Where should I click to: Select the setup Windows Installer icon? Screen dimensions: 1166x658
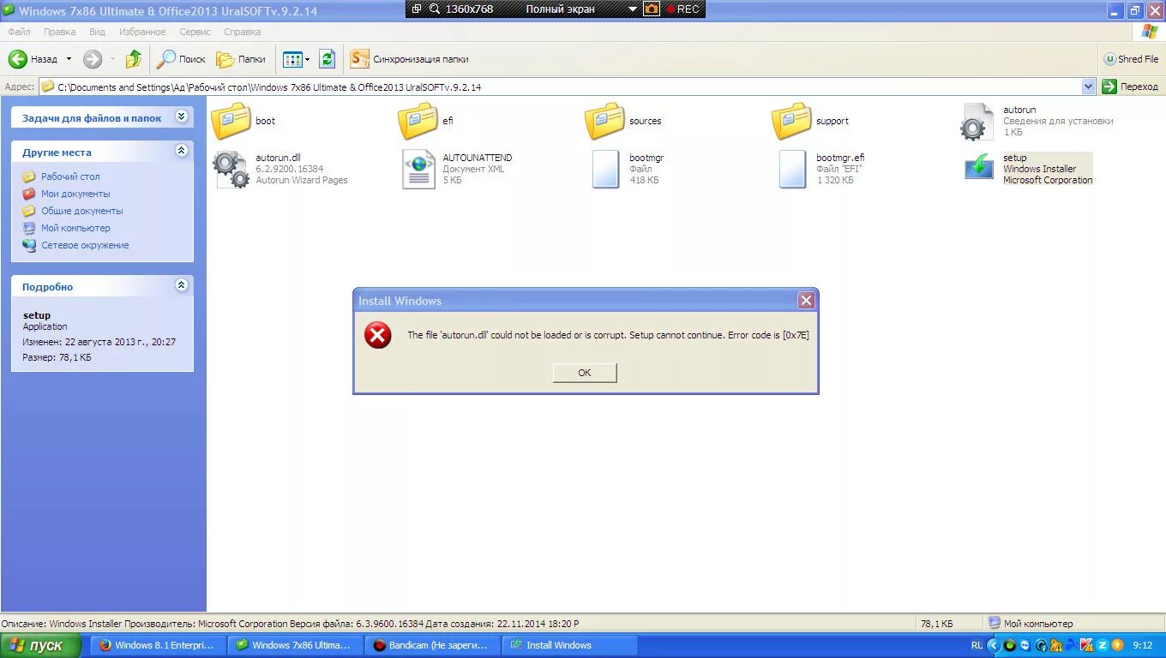[x=978, y=167]
